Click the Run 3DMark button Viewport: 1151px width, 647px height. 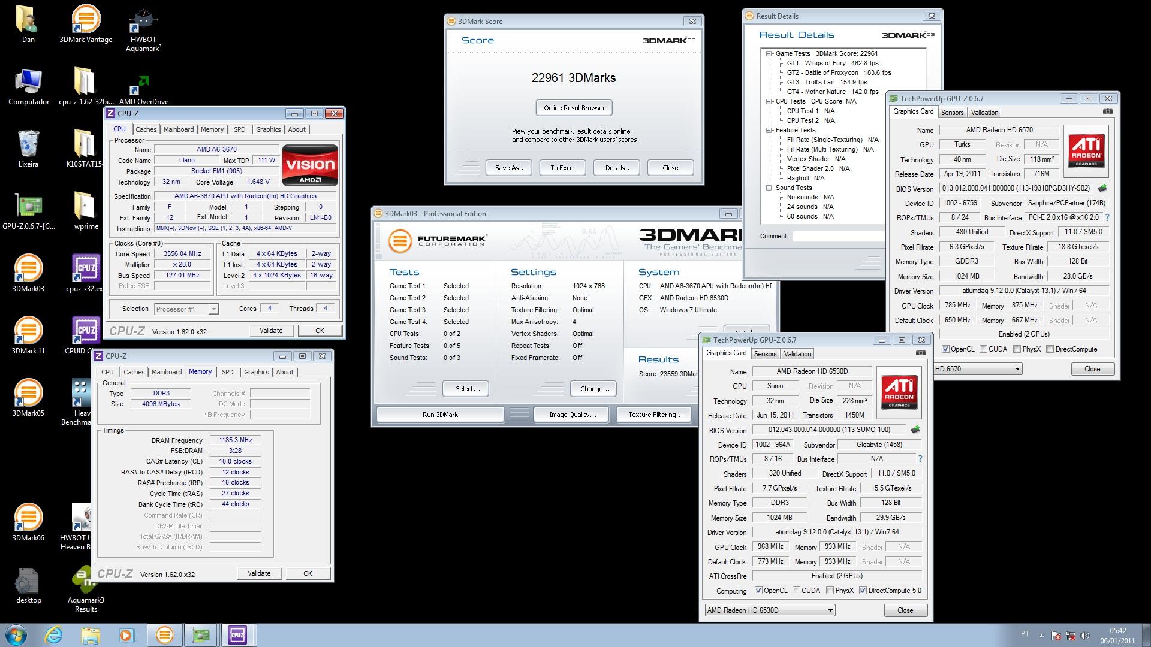pos(440,415)
